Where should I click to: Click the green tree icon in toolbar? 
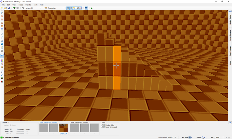coord(14,8)
